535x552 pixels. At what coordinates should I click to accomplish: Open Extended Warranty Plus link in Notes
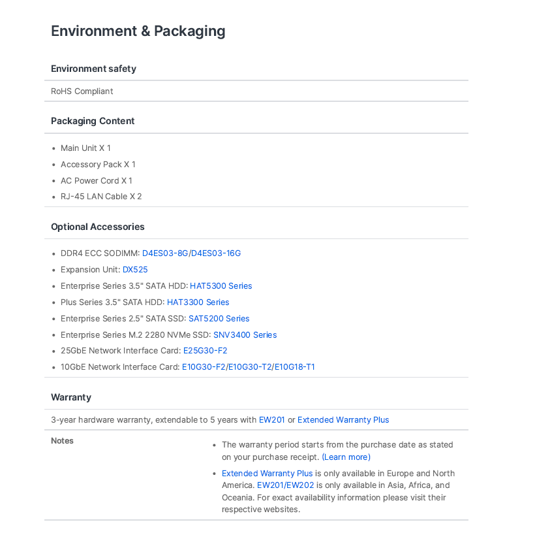pos(267,474)
